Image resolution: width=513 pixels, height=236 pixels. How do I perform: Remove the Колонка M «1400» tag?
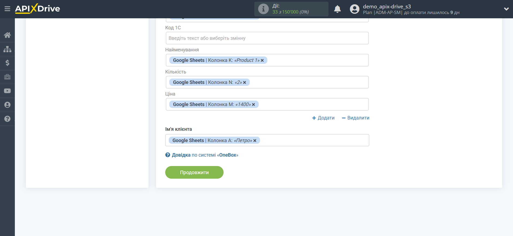pos(253,105)
